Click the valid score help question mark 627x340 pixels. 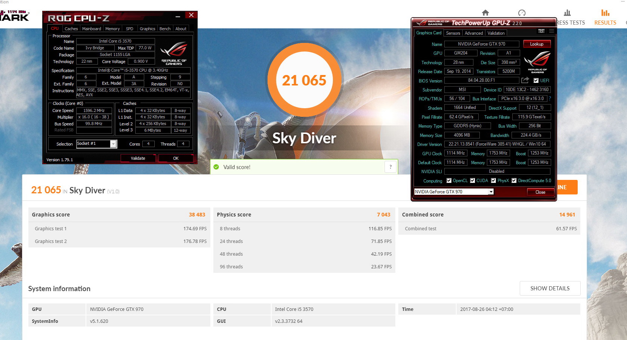click(390, 167)
